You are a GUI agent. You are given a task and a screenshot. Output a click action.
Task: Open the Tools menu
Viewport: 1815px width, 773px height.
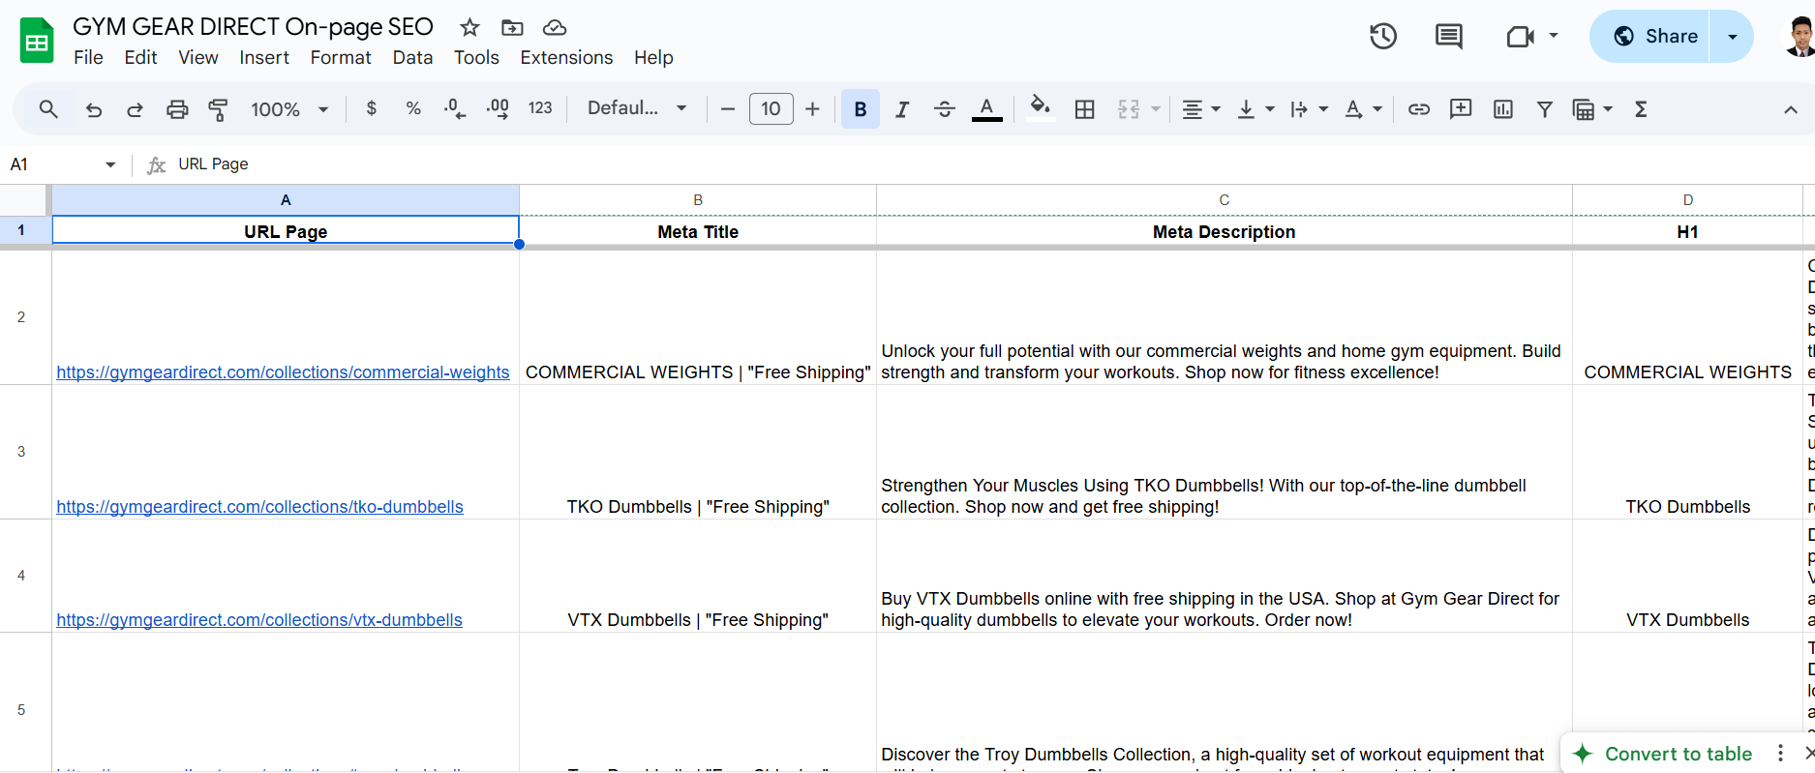pyautogui.click(x=476, y=57)
